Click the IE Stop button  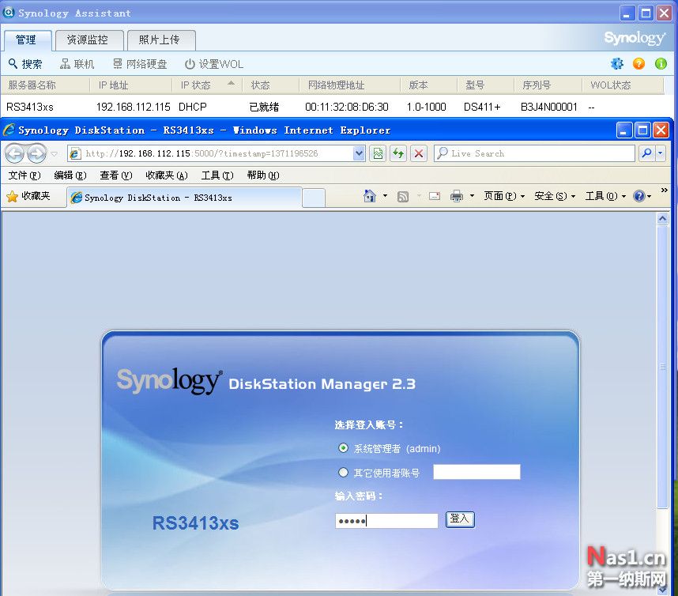[x=419, y=153]
